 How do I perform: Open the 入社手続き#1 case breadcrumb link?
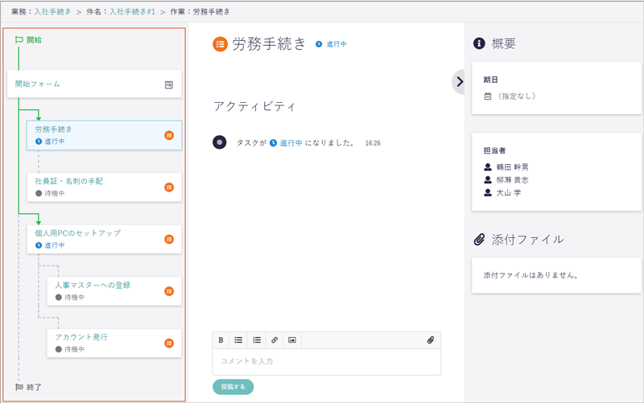[x=131, y=11]
